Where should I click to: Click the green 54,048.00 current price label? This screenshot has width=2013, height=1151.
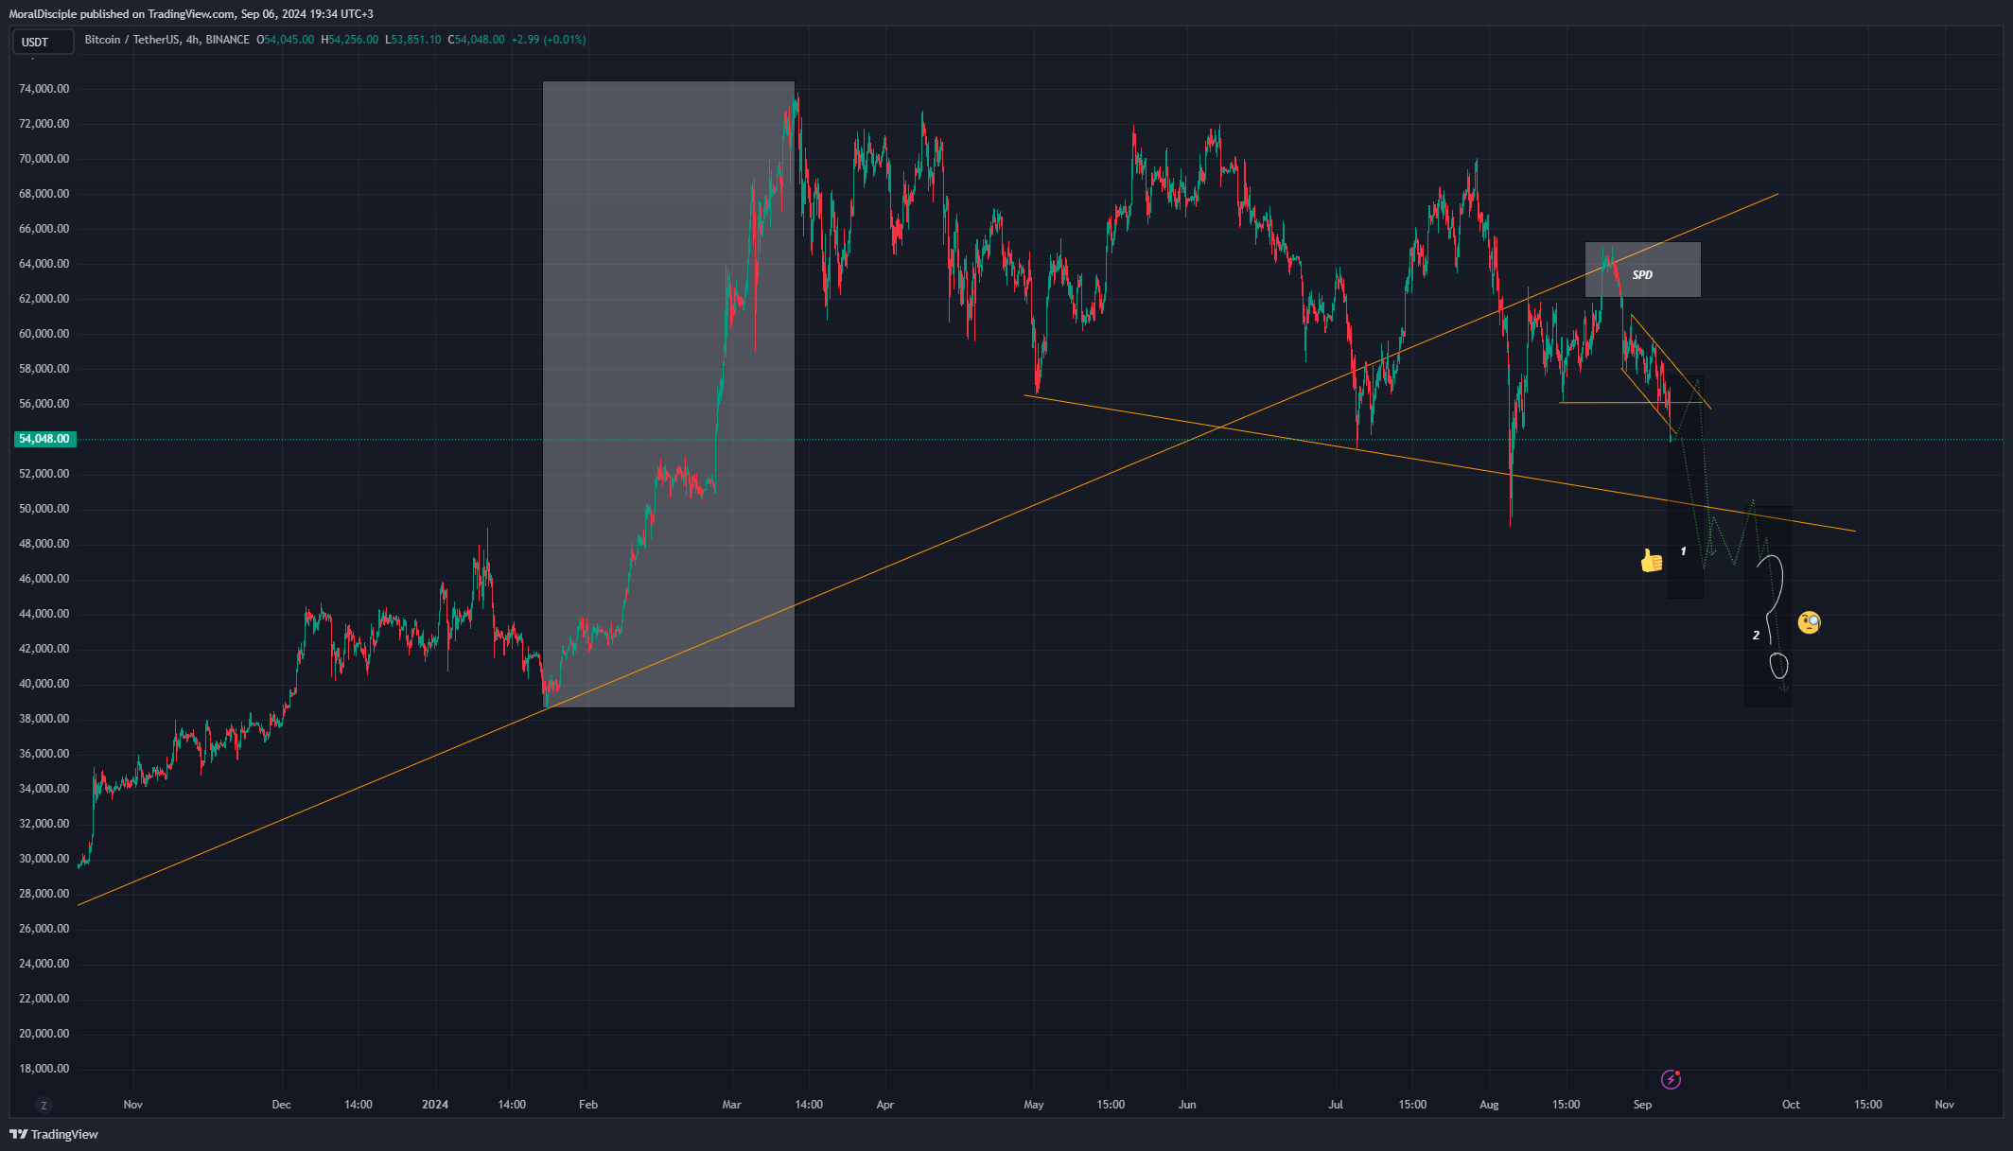(x=44, y=439)
